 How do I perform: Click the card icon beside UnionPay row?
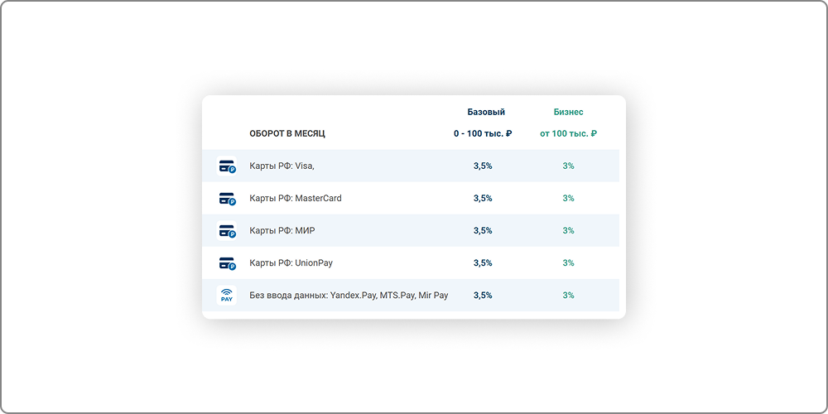click(226, 263)
